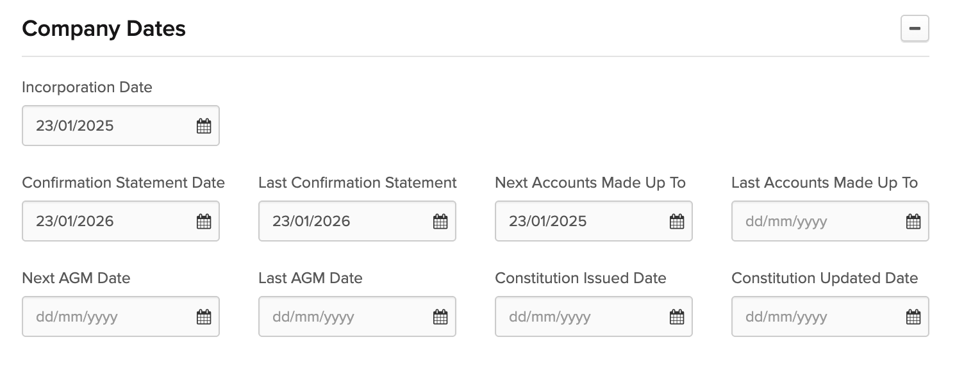Select the Last Confirmation Statement date field
The width and height of the screenshot is (964, 369).
tap(357, 221)
